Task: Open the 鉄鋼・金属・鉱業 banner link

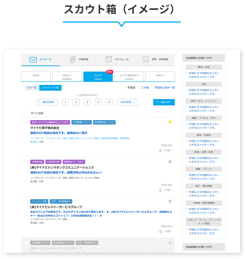Action: tap(204, 160)
